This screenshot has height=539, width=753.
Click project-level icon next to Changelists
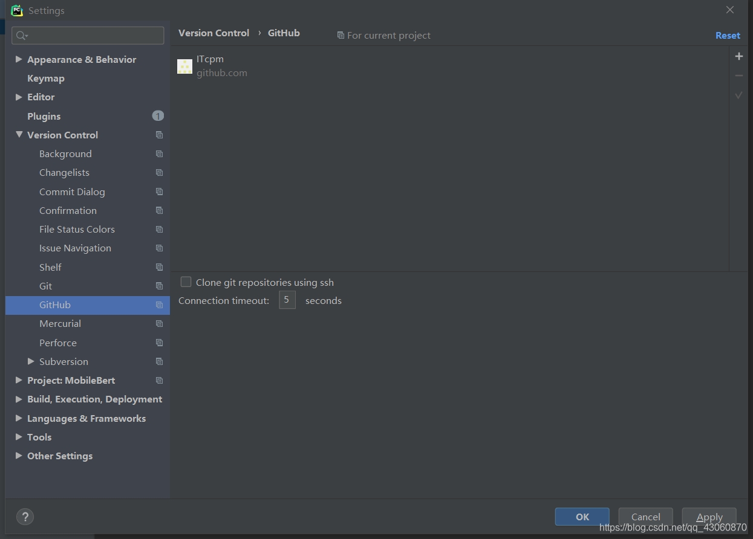click(x=159, y=172)
